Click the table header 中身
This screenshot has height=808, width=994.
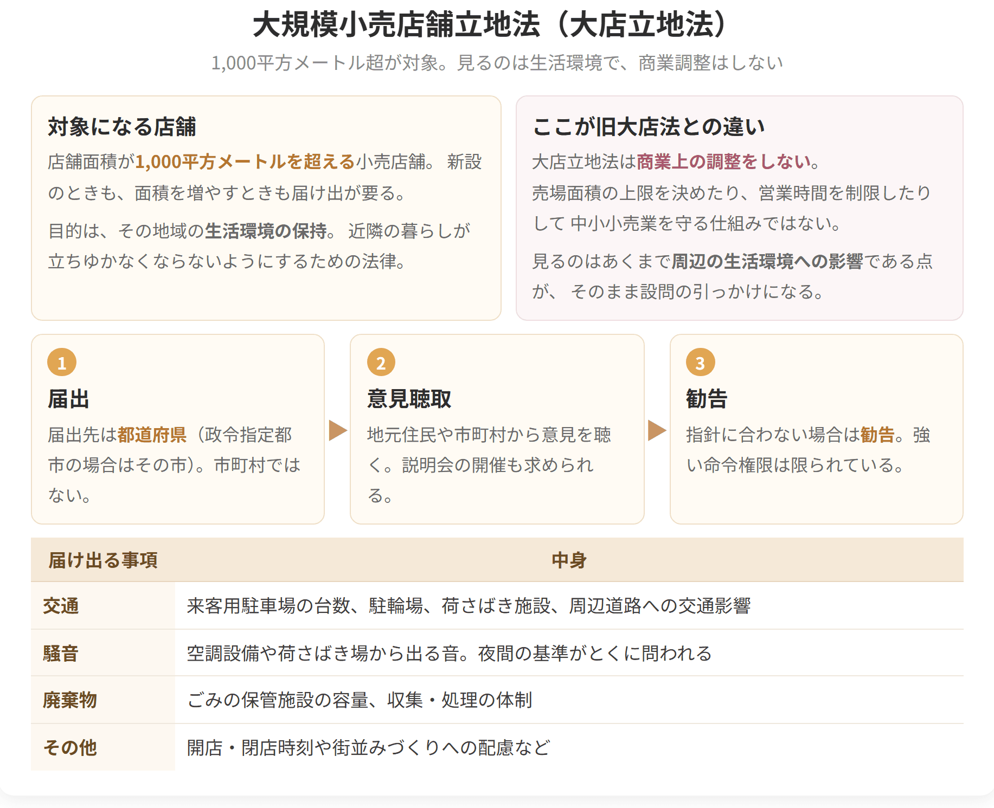(x=569, y=560)
